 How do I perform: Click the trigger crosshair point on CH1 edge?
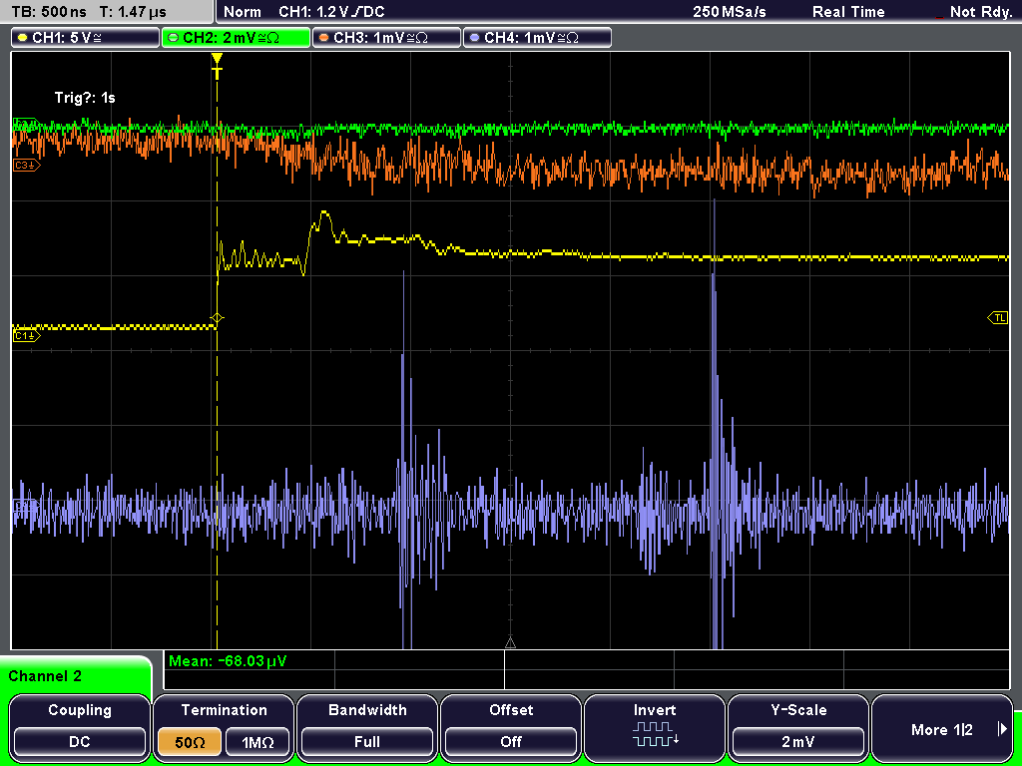(217, 318)
